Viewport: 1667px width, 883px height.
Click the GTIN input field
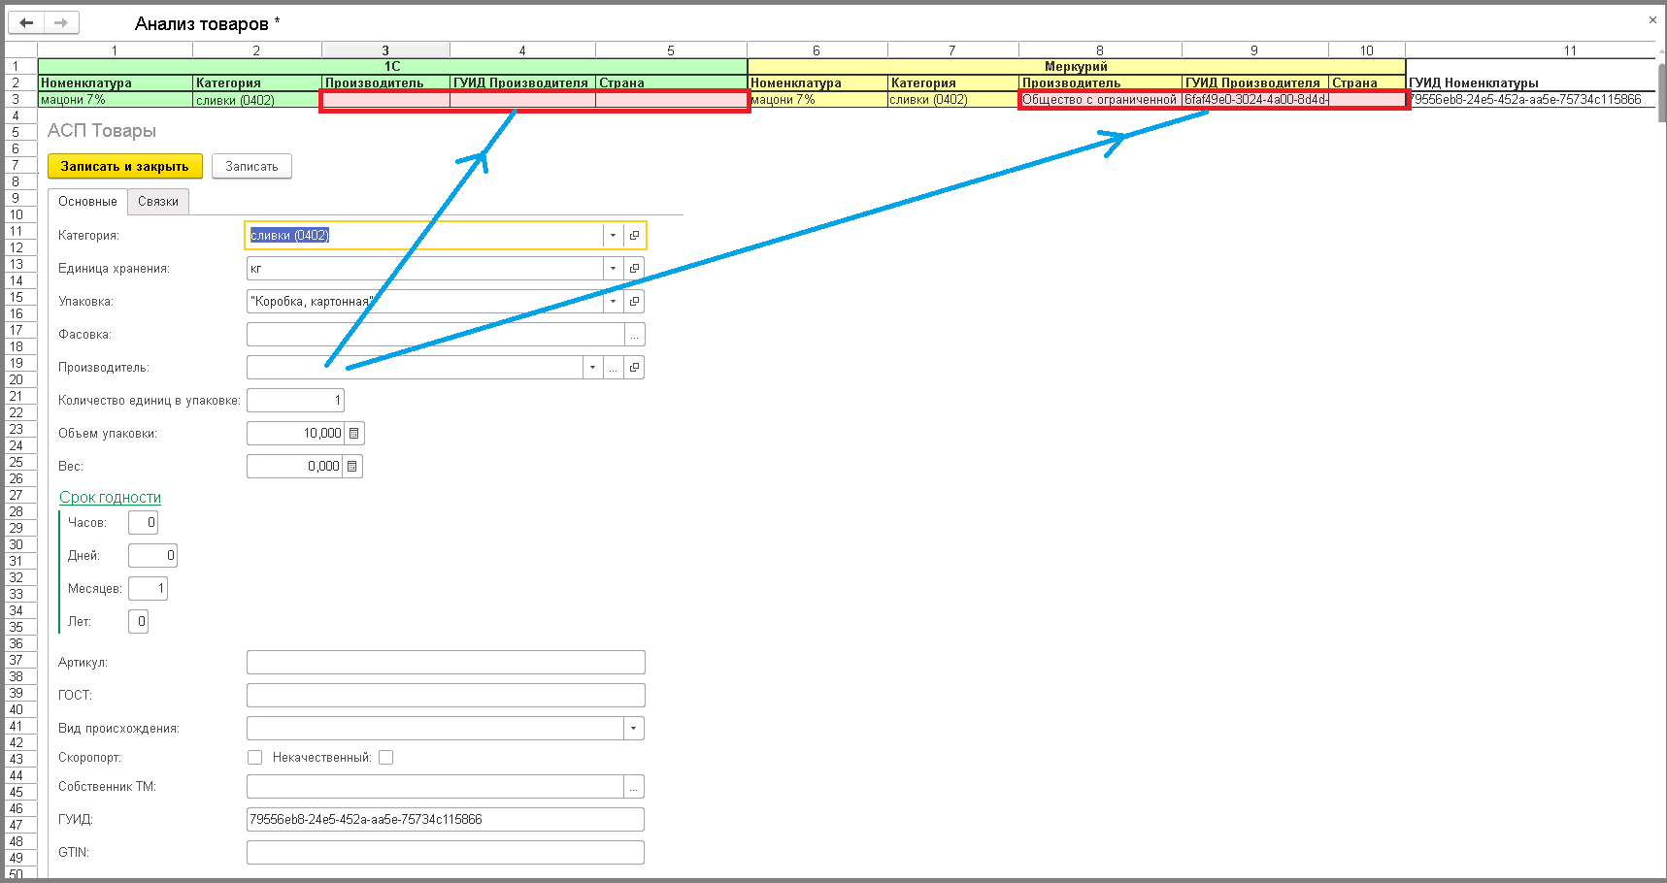446,852
